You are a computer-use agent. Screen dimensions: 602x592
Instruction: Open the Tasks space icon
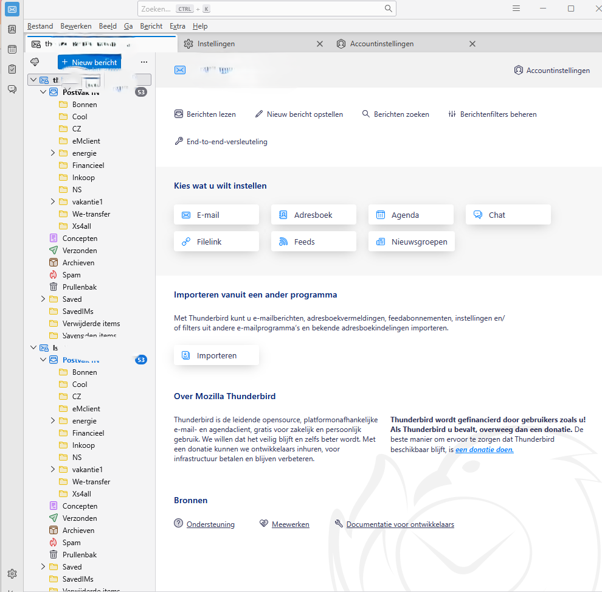pos(12,69)
